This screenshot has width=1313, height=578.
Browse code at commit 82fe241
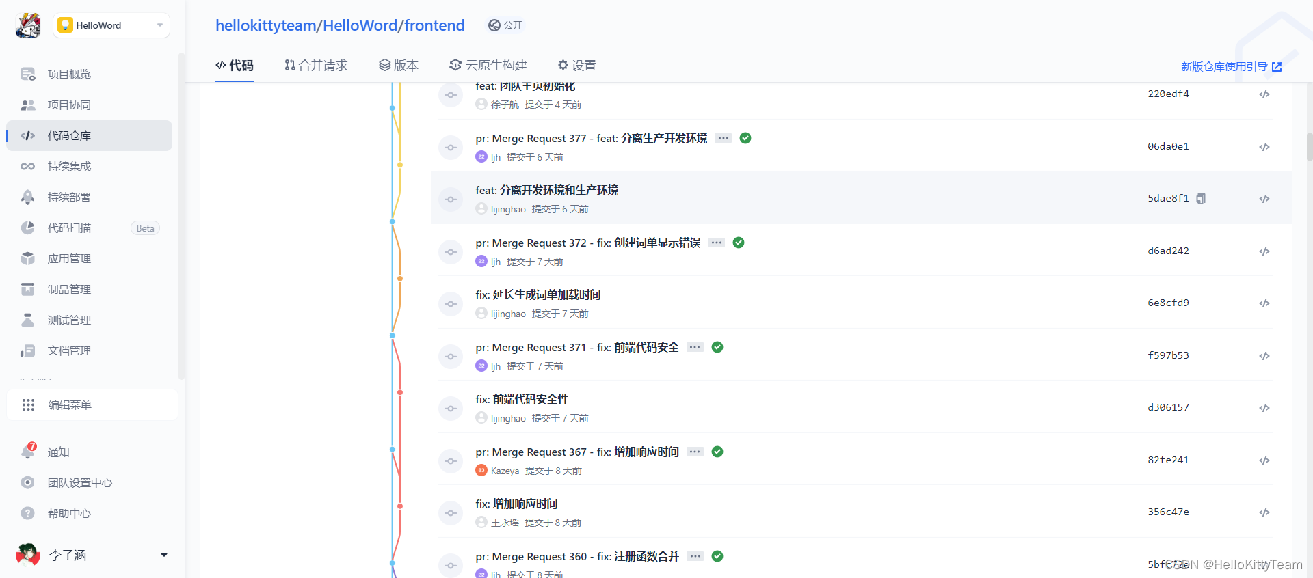[1264, 460]
